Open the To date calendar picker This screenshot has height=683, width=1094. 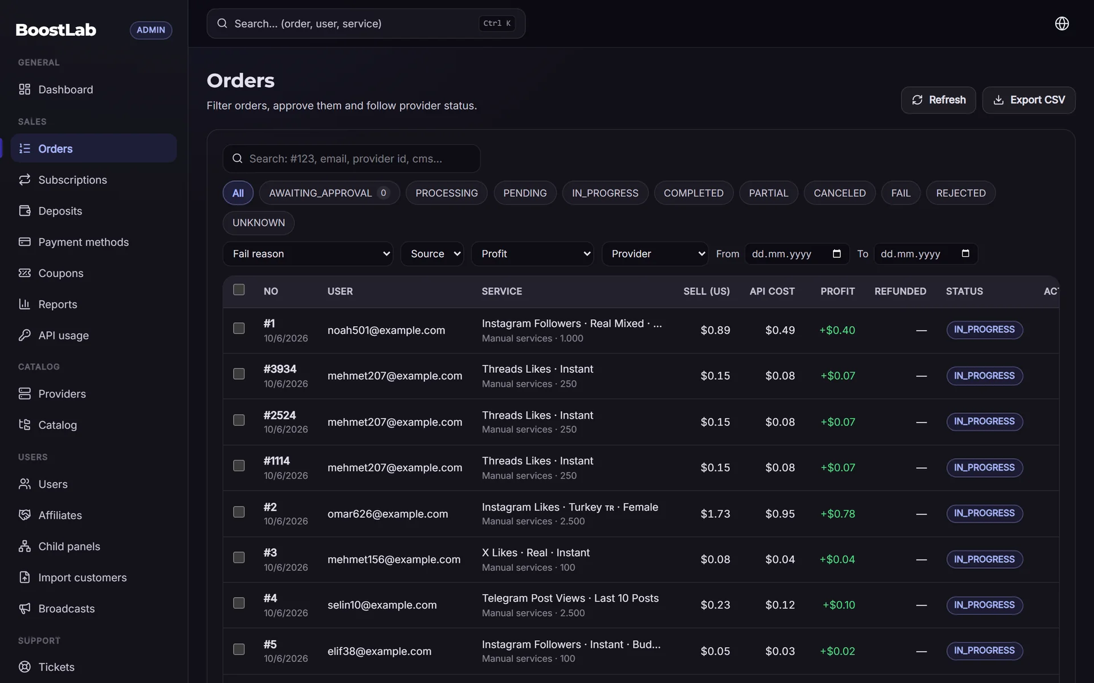click(x=965, y=254)
